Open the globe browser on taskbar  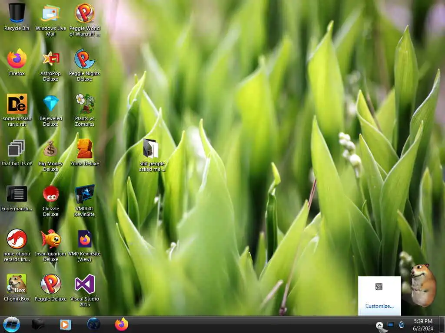click(94, 324)
